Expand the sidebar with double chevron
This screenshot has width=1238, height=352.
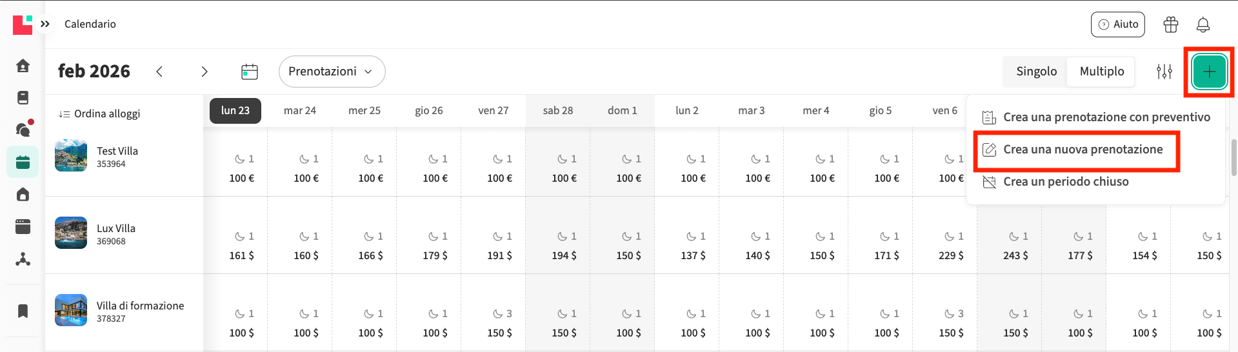pos(45,24)
